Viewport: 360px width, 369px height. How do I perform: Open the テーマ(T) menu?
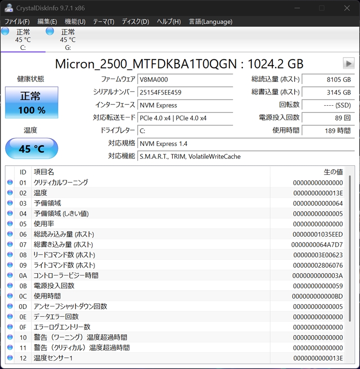pos(103,22)
